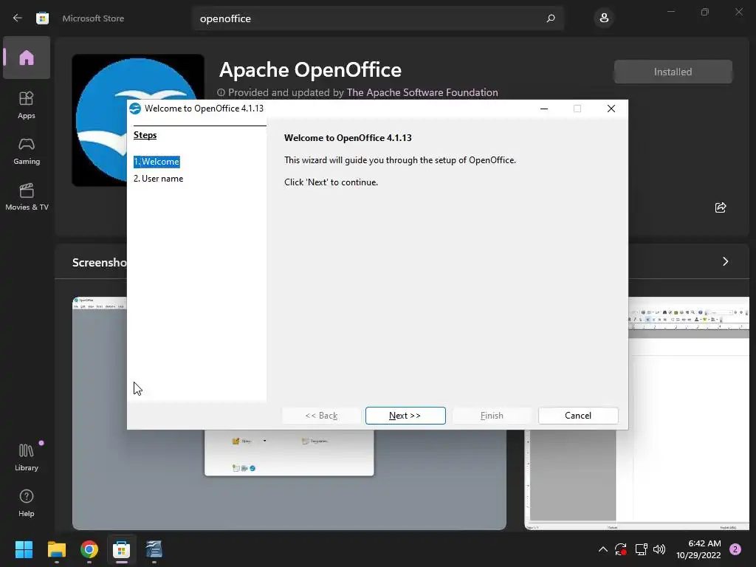Open the volume control in tray
The image size is (756, 567).
pyautogui.click(x=659, y=549)
